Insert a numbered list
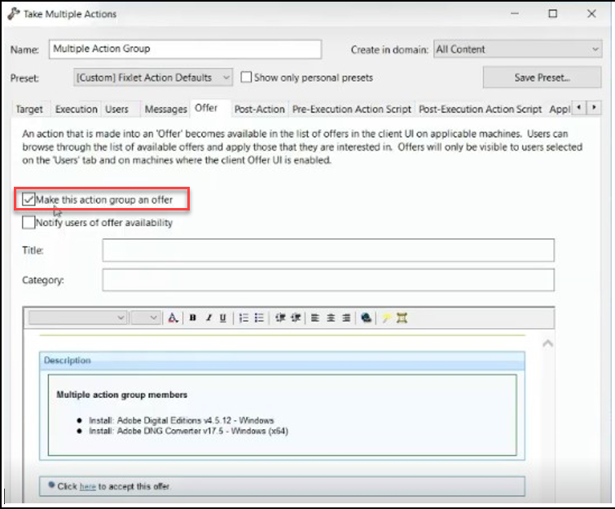The height and width of the screenshot is (509, 615). point(244,318)
